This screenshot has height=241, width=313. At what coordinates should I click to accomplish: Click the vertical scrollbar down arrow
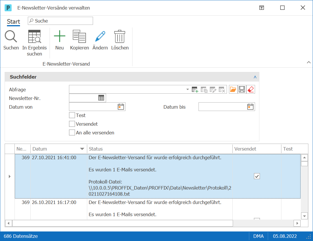pos(304,216)
